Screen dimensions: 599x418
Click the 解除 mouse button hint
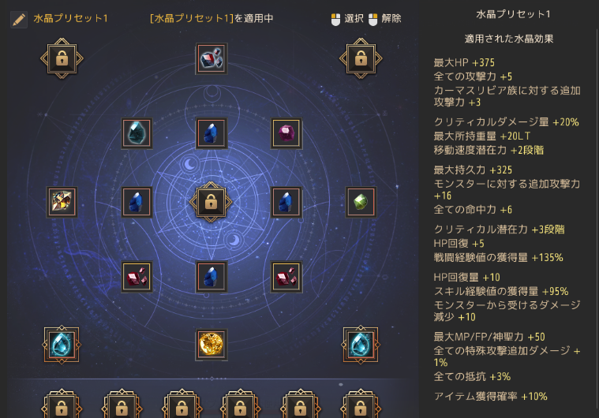pos(384,19)
